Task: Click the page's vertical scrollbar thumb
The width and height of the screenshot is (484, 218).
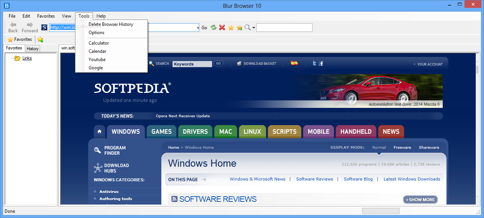Action: [477, 70]
